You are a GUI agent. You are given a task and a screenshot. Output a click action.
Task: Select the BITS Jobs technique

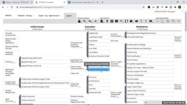coord(117,41)
